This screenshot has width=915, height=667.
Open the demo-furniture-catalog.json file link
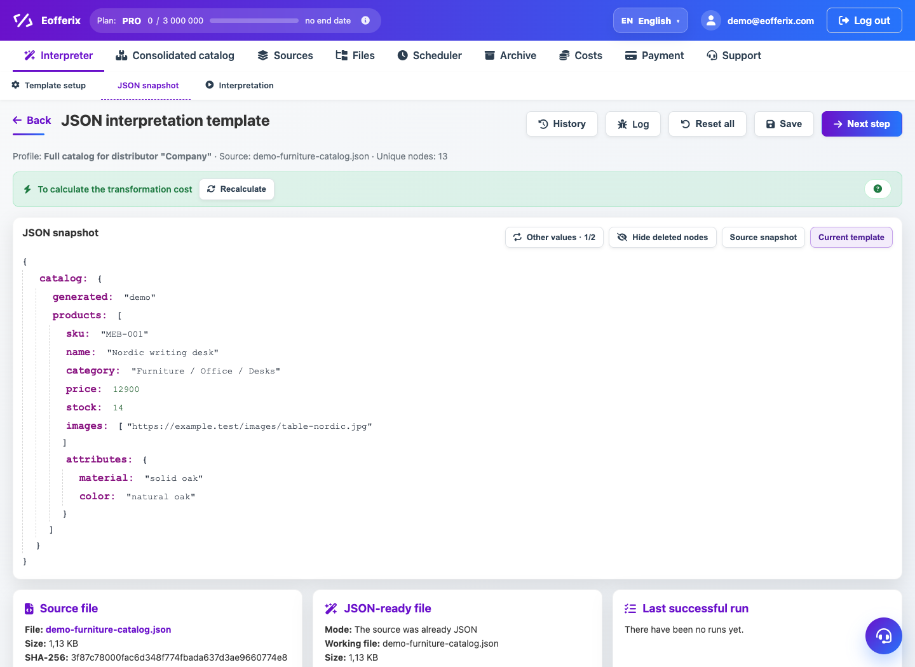(109, 630)
